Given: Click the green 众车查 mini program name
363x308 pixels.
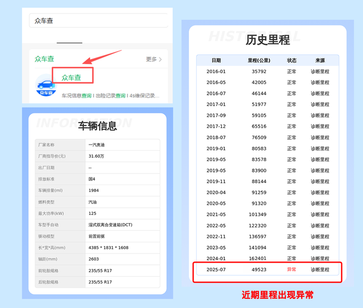Looking at the screenshot, I should point(71,78).
